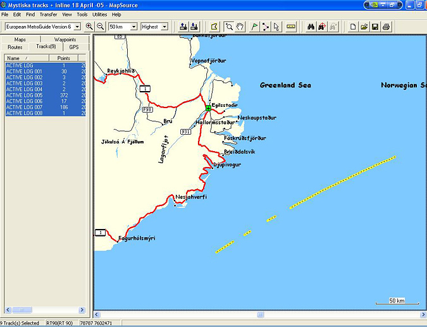Image resolution: width=427 pixels, height=327 pixels.
Task: Click the Djúpivogur town label on the map
Action: tap(227, 164)
